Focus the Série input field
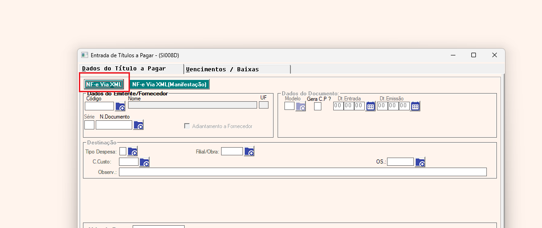Screen dimensions: 542x228 coord(89,125)
